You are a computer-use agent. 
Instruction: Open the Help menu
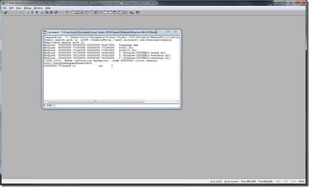[x=48, y=8]
